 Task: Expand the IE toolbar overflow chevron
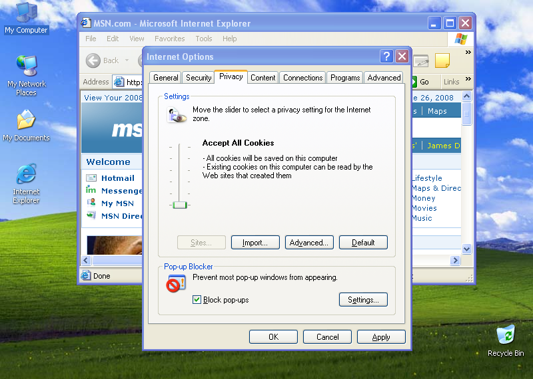pyautogui.click(x=468, y=53)
